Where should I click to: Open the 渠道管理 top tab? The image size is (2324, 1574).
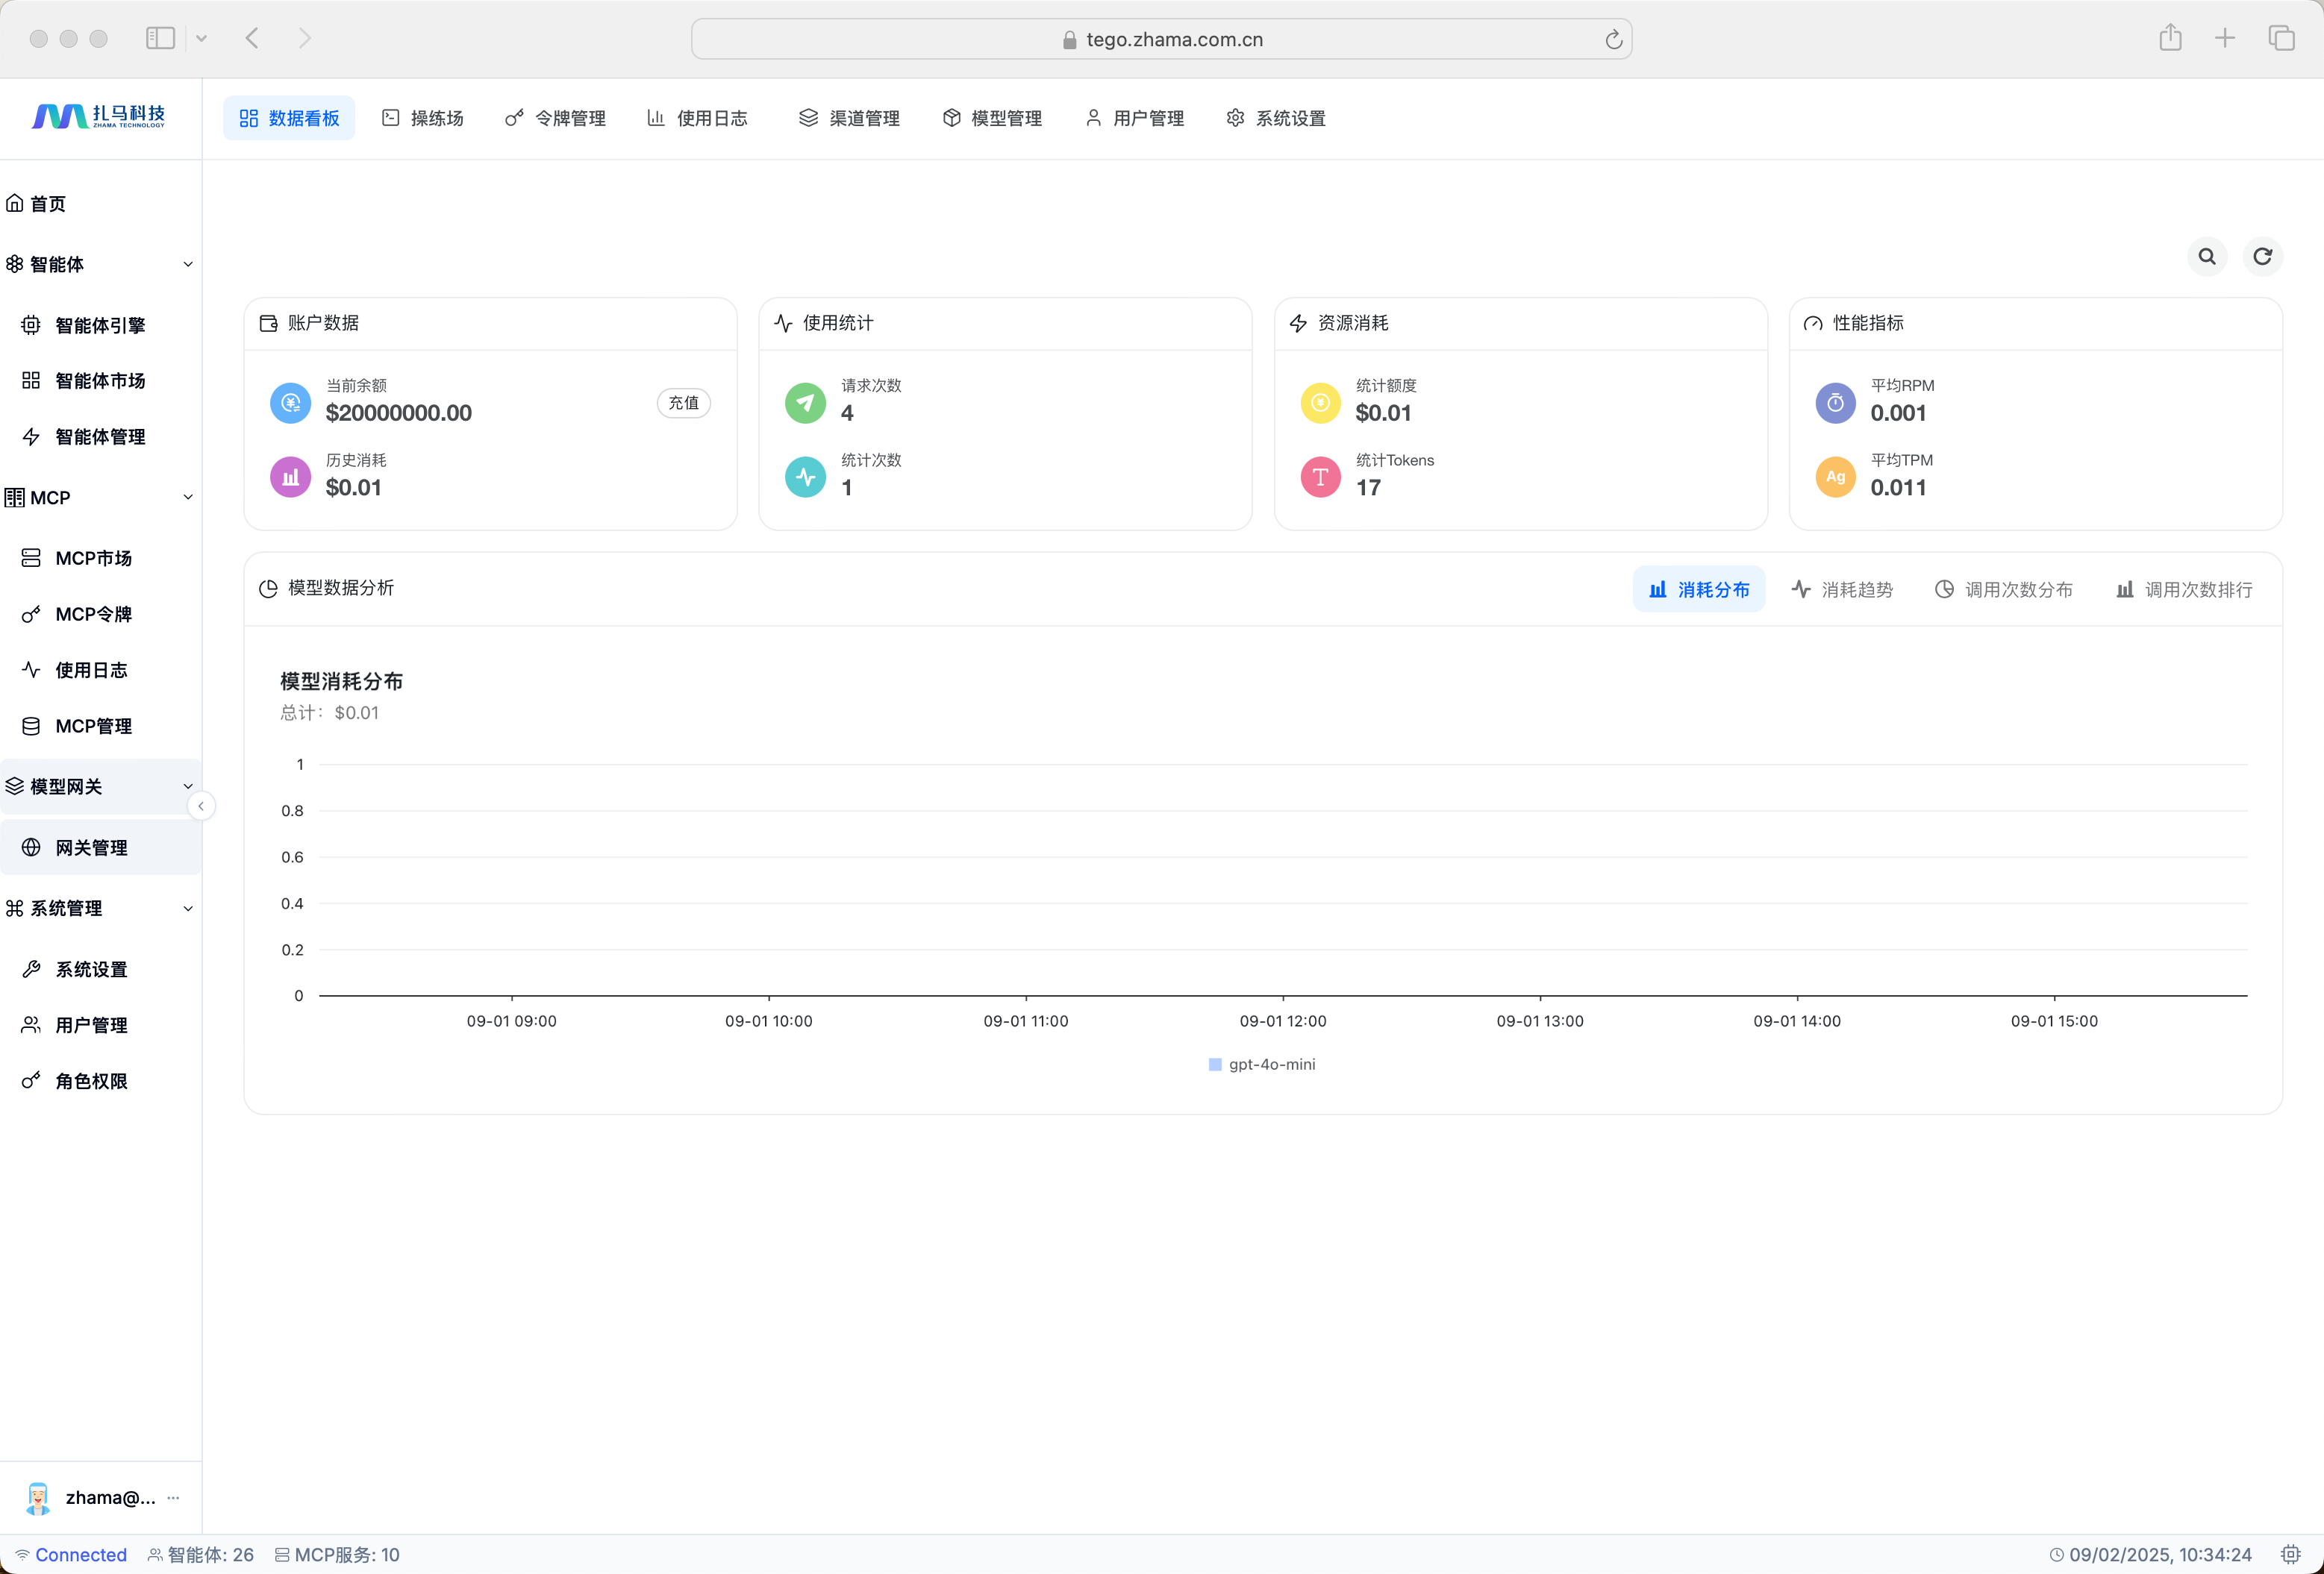(x=849, y=118)
